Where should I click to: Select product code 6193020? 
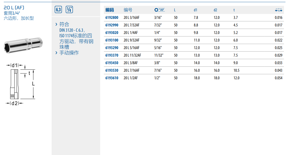112,33
